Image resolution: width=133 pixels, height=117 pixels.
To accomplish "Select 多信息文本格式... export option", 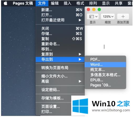I will pyautogui.click(x=105, y=75).
